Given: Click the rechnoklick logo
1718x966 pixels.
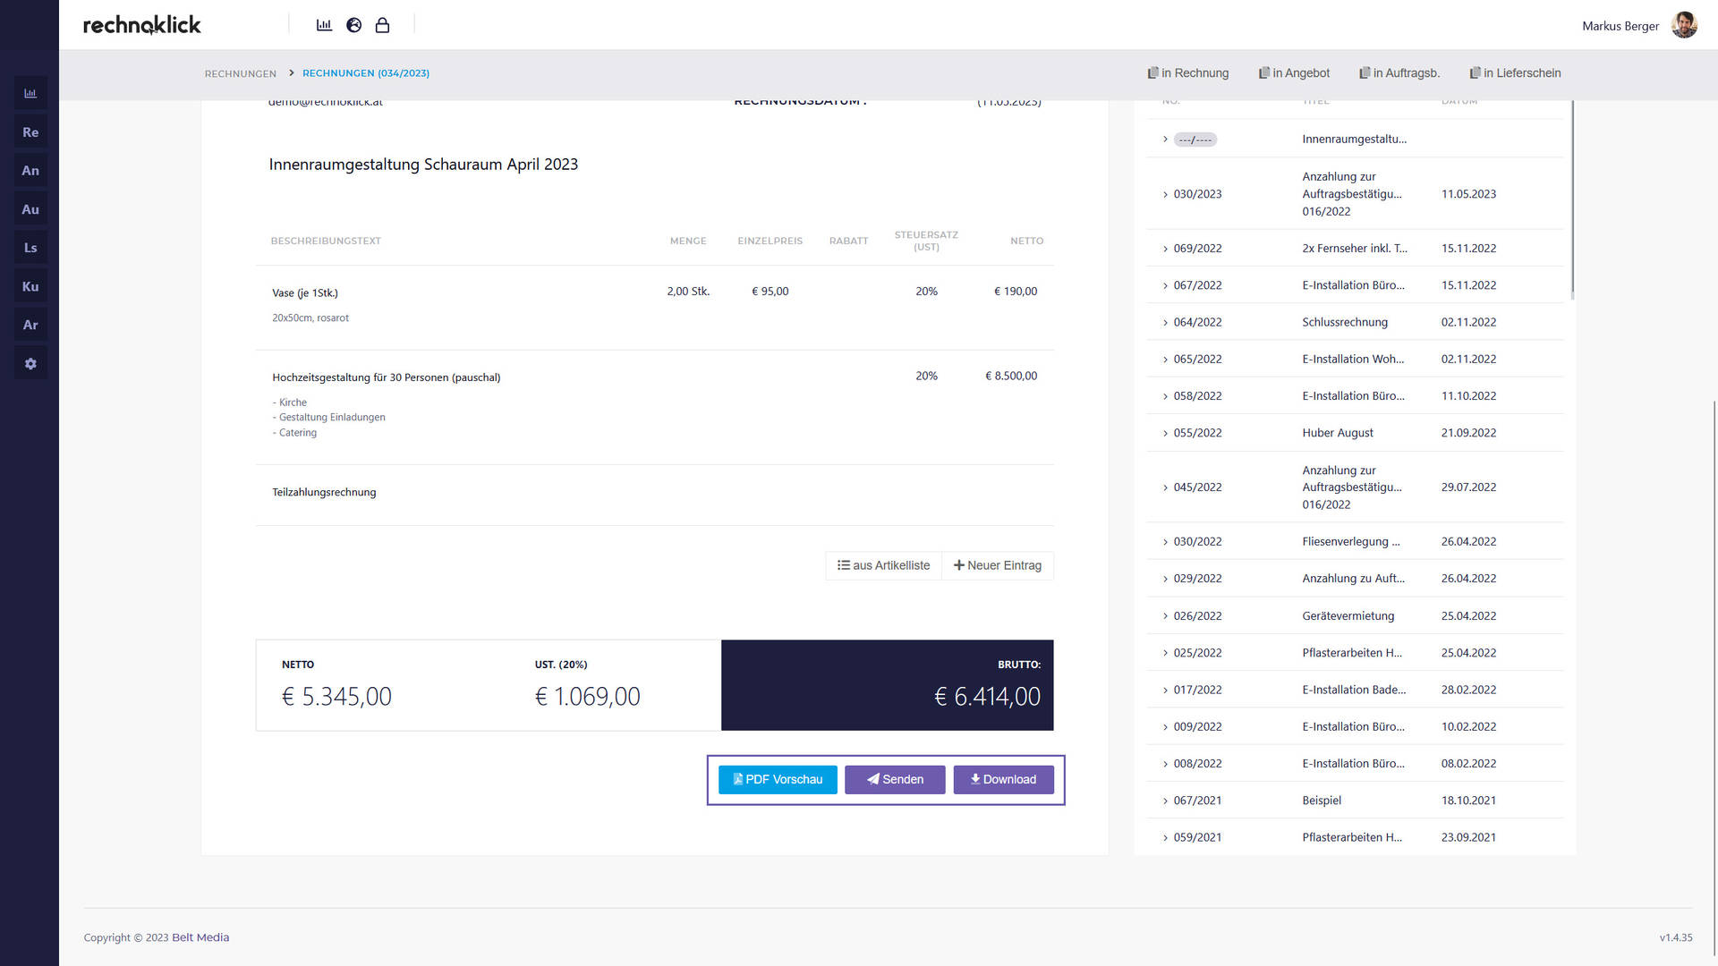Looking at the screenshot, I should click(142, 25).
